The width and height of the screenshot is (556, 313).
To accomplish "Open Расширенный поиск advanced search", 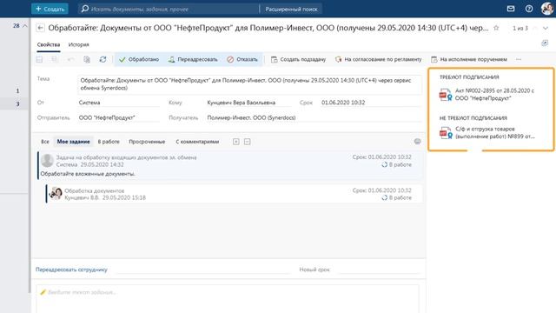I will tap(291, 9).
